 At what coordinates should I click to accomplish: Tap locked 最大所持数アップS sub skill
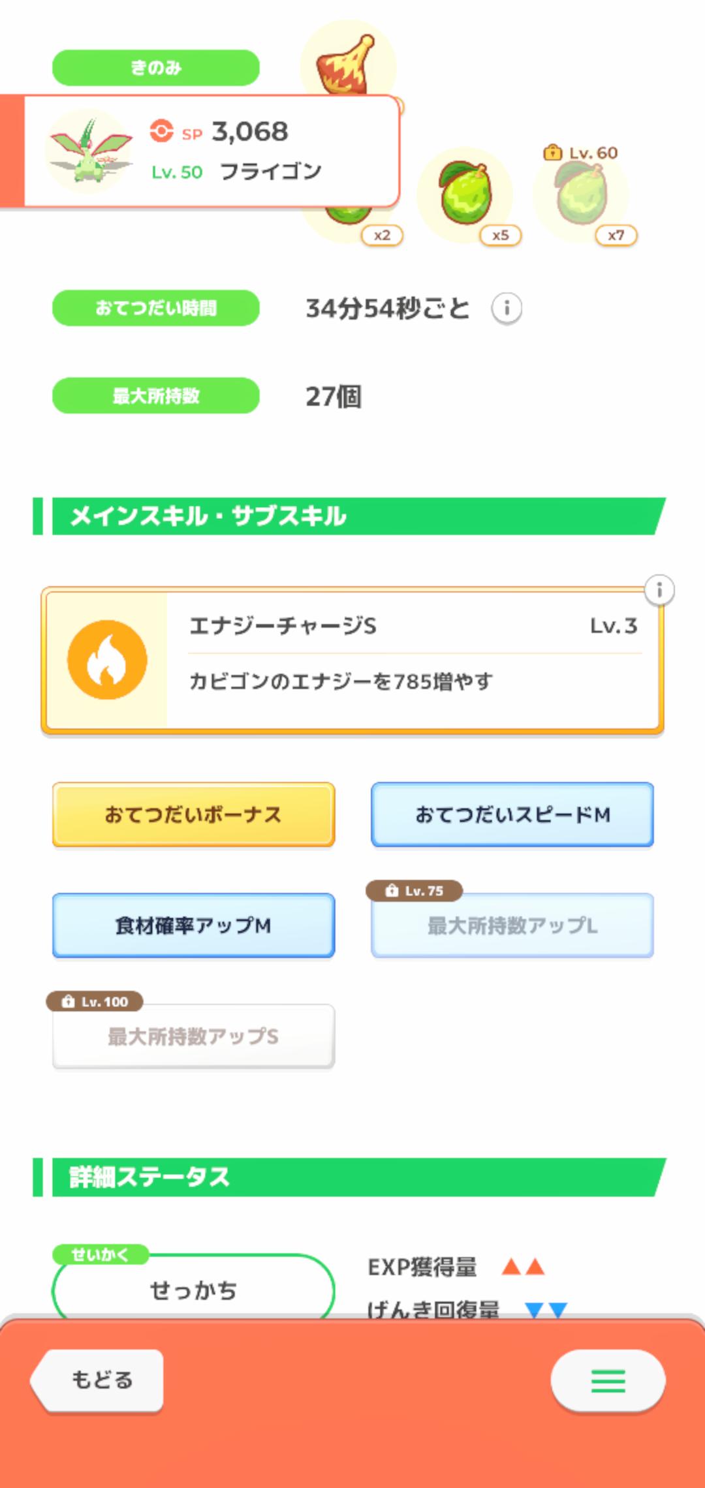pyautogui.click(x=193, y=1036)
